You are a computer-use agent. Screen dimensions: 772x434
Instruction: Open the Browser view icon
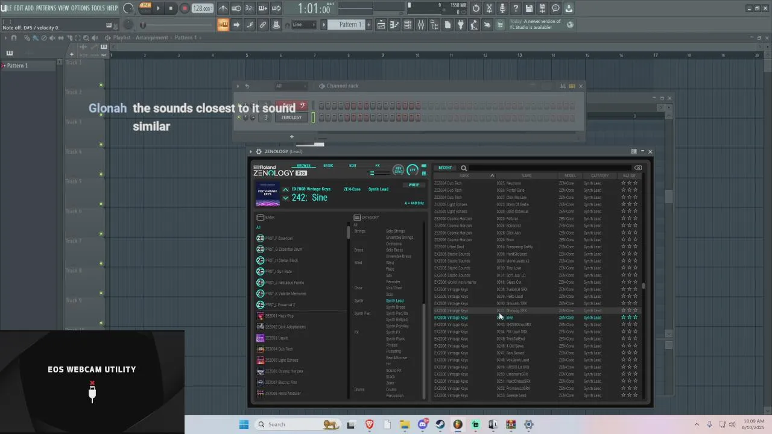(434, 25)
